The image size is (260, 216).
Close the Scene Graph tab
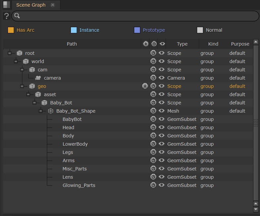(53, 5)
